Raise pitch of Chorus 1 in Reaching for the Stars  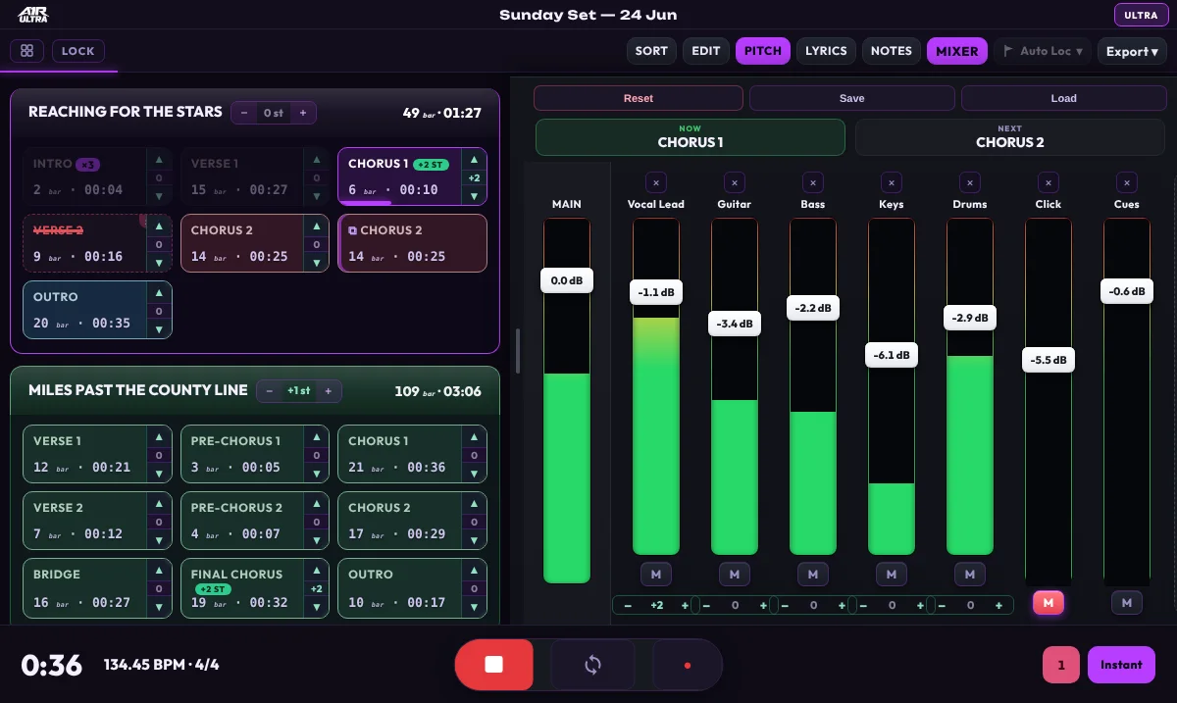point(474,160)
